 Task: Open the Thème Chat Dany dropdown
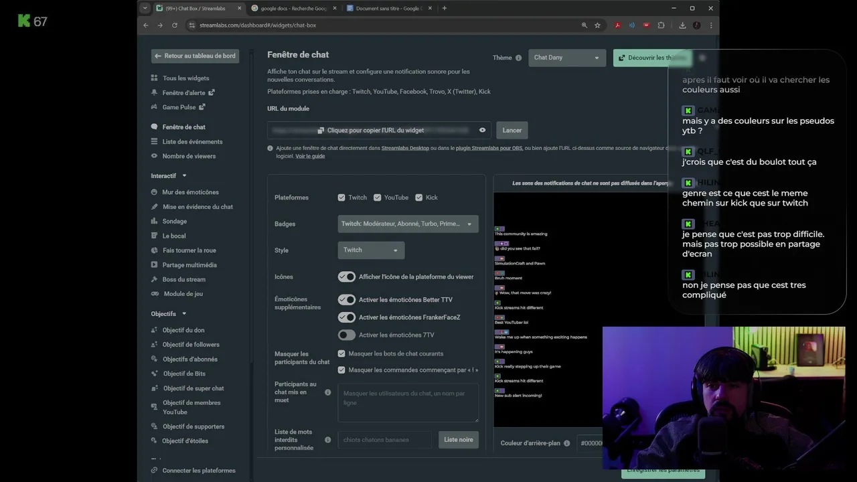(567, 58)
